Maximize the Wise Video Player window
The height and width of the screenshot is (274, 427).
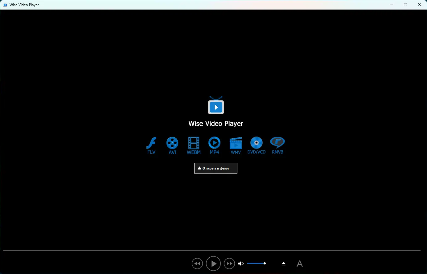pos(405,5)
